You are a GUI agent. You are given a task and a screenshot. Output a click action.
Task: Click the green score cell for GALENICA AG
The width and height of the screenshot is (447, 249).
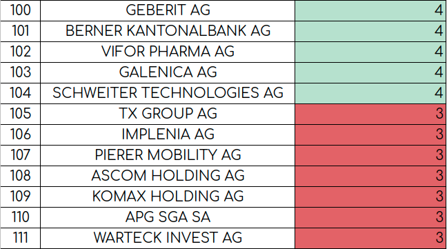(x=370, y=72)
